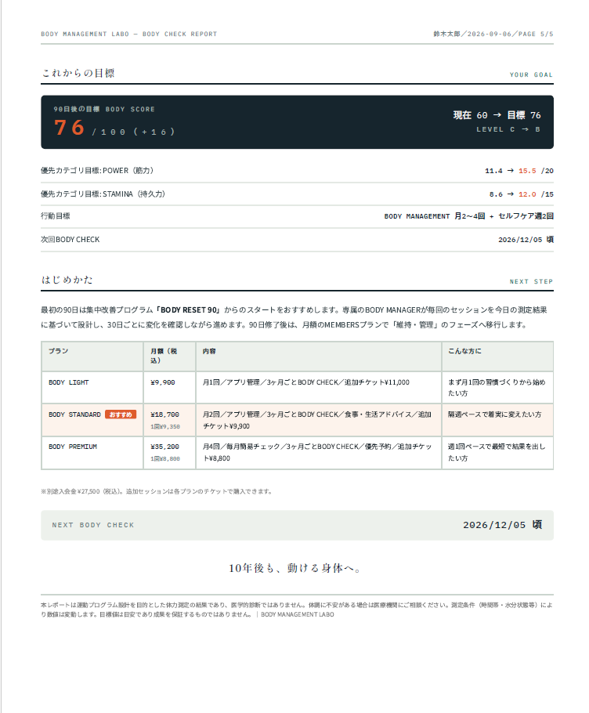This screenshot has height=713, width=589.
Task: Click the 現在 60 → 目標 76 text
Action: point(497,115)
